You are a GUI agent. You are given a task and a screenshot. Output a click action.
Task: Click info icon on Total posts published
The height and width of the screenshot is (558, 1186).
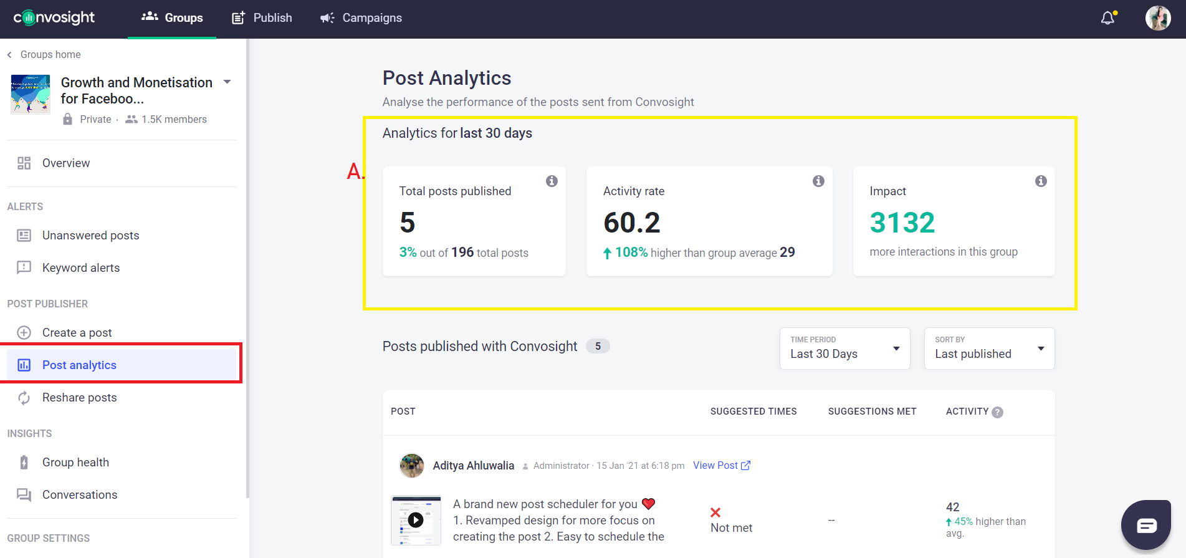pos(552,181)
